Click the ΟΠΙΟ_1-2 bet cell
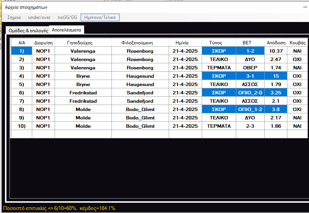Screen dimensions: 309x213 coord(250,110)
